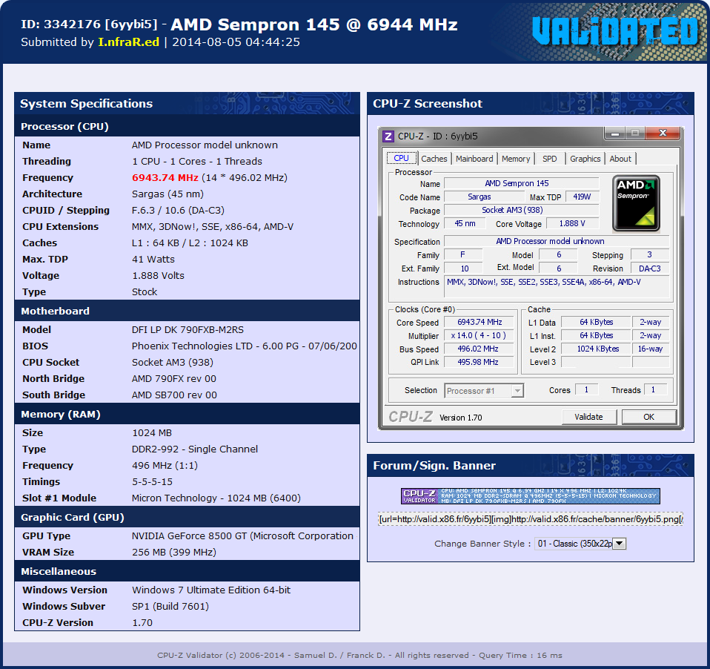Viewport: 710px width, 669px height.
Task: Click the Windows 7 Ultimate Edition 64-bit text
Action: tap(211, 590)
